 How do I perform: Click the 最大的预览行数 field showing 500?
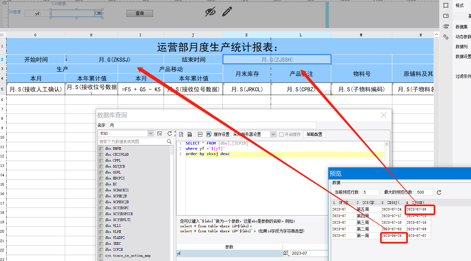424,192
